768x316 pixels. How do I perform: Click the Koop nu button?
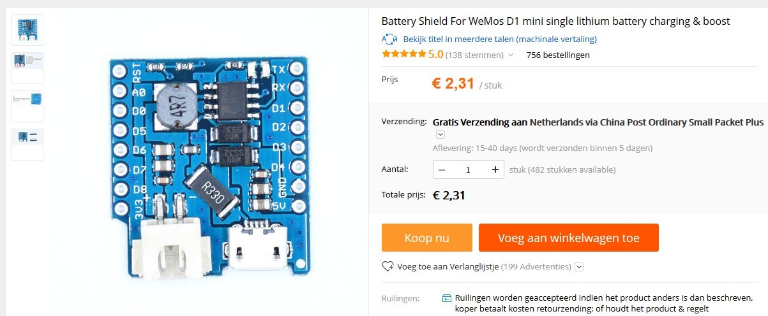[x=427, y=238]
